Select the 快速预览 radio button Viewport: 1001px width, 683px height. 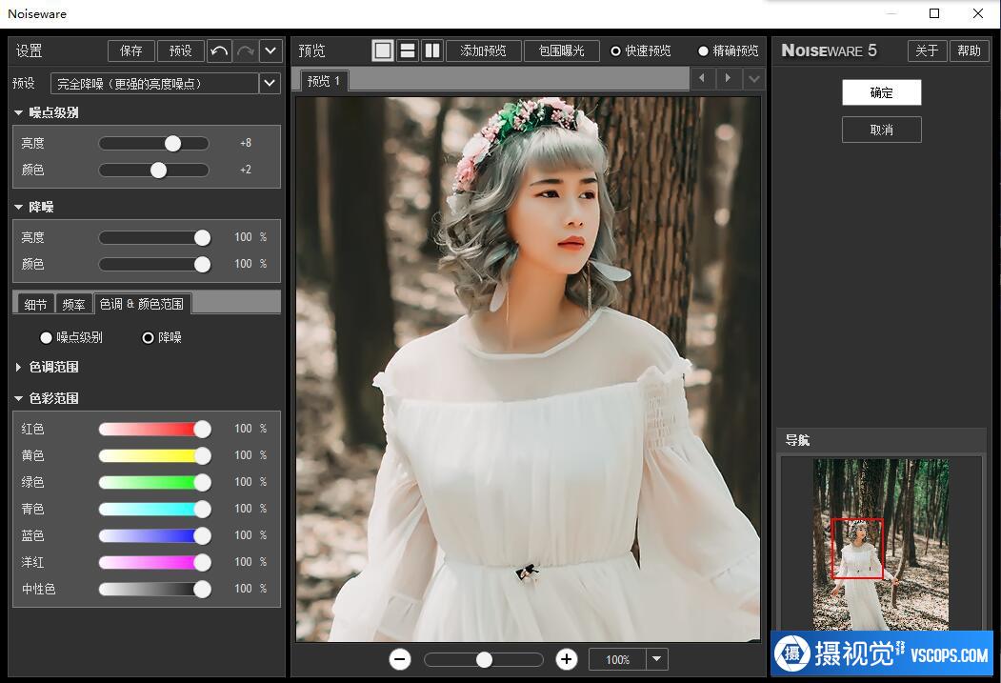pyautogui.click(x=615, y=51)
